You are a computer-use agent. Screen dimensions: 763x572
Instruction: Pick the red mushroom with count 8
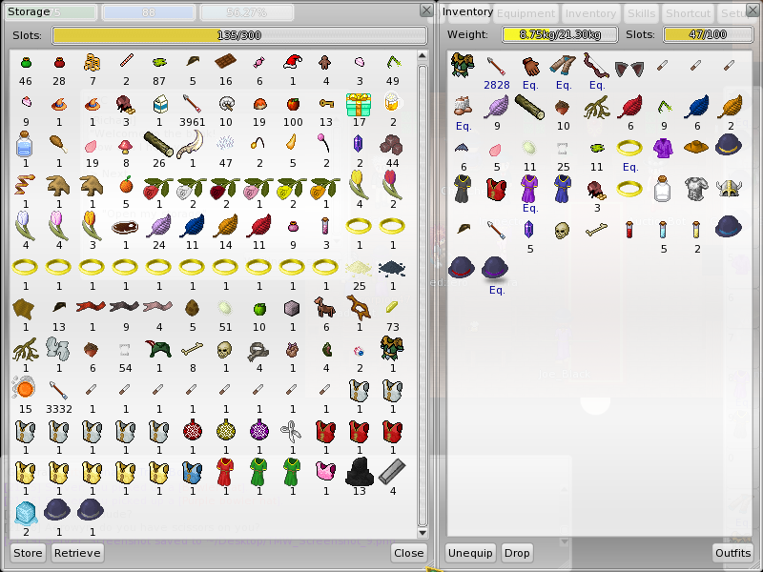coord(126,145)
